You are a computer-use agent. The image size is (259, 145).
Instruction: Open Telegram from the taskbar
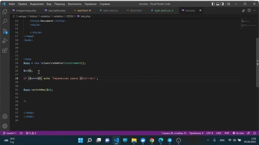click(x=170, y=140)
